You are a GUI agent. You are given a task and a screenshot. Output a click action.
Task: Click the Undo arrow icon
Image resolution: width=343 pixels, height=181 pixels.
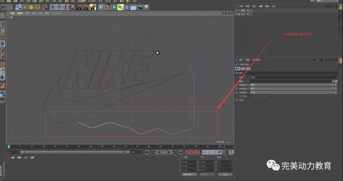4,7
